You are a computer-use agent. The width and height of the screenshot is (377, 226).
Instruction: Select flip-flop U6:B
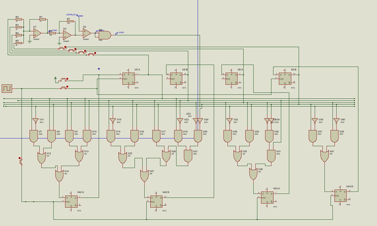coord(285,79)
